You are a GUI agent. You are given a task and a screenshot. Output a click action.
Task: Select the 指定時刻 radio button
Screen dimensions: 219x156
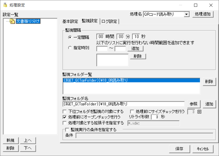click(x=70, y=48)
